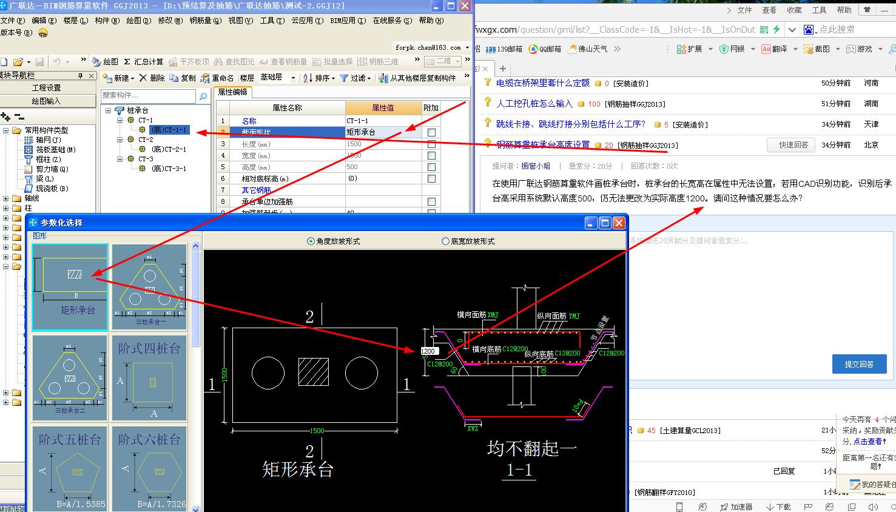Screen dimensions: 896x512
Task: Open 文件(F) menu in GGJ2013
Action: [13, 20]
